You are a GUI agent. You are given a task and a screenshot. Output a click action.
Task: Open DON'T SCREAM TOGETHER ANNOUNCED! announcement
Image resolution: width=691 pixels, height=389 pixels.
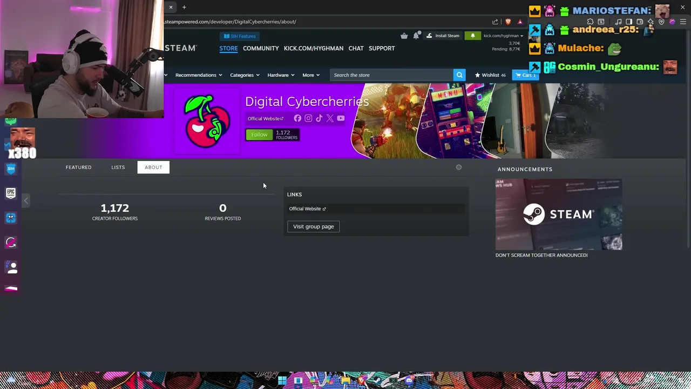[x=541, y=255]
